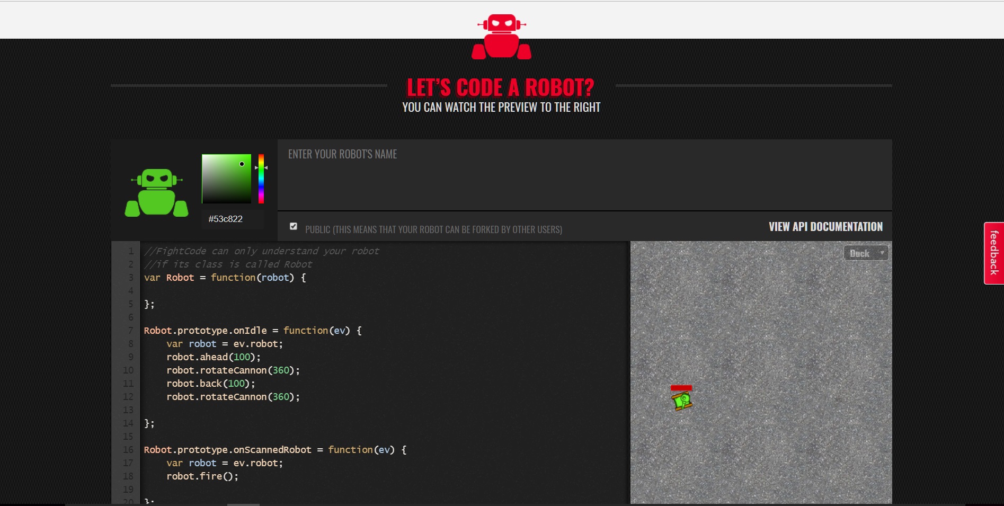The image size is (1004, 506).
Task: Pick a shade in the green color square
Action: click(226, 179)
